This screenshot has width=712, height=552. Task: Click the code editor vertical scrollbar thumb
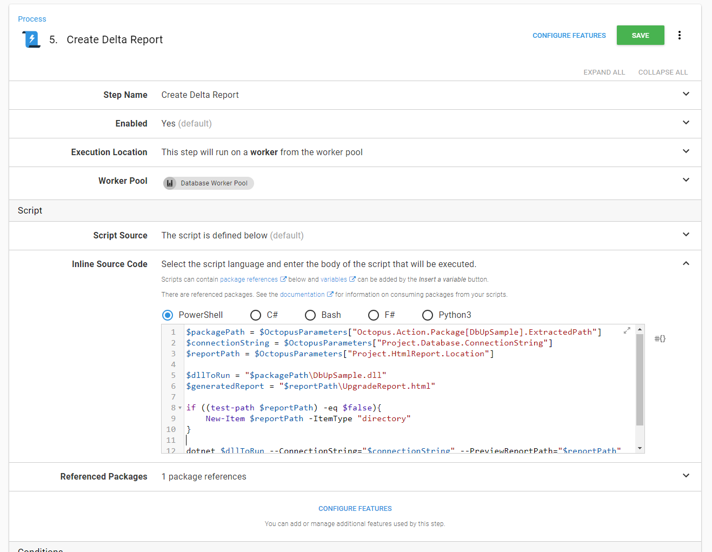point(640,378)
